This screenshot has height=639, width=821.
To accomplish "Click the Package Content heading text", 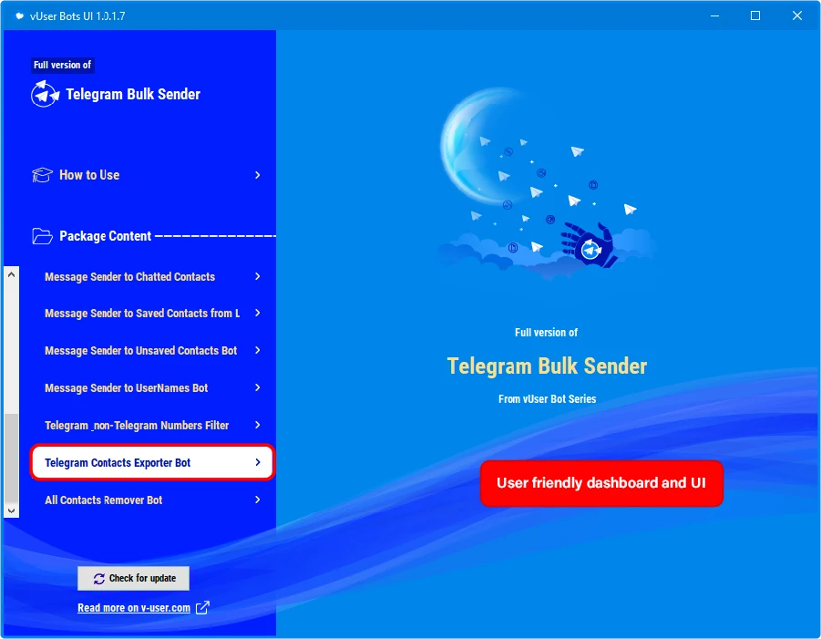I will click(105, 236).
